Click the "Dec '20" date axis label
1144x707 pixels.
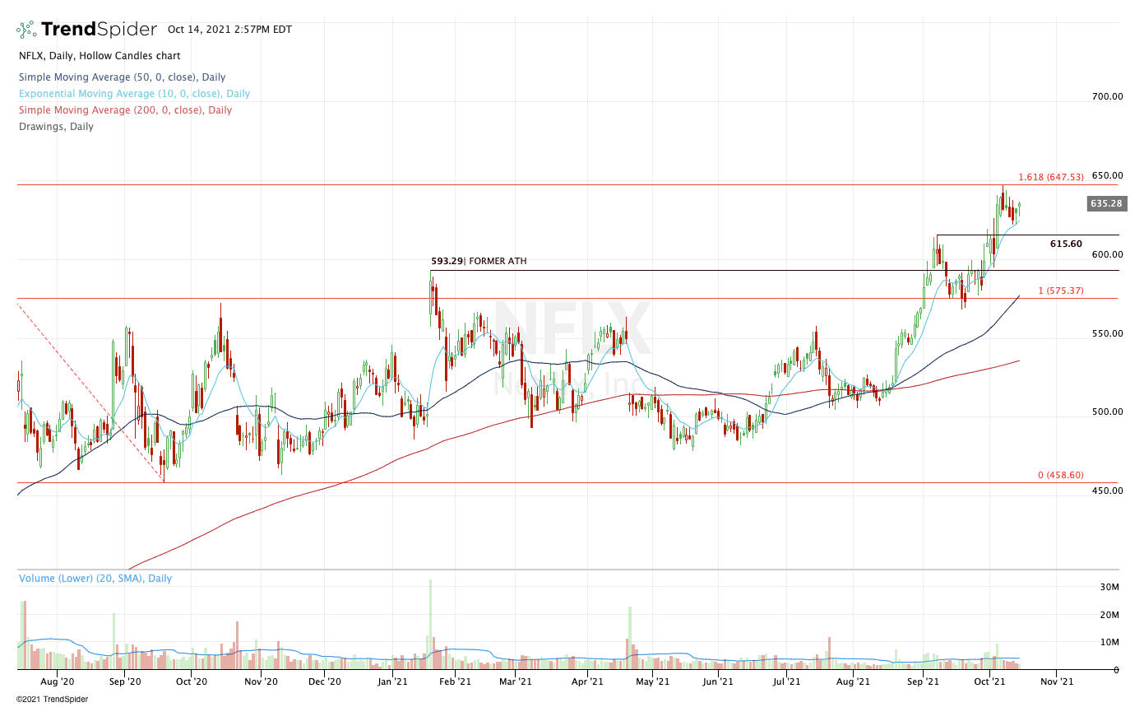pyautogui.click(x=325, y=681)
